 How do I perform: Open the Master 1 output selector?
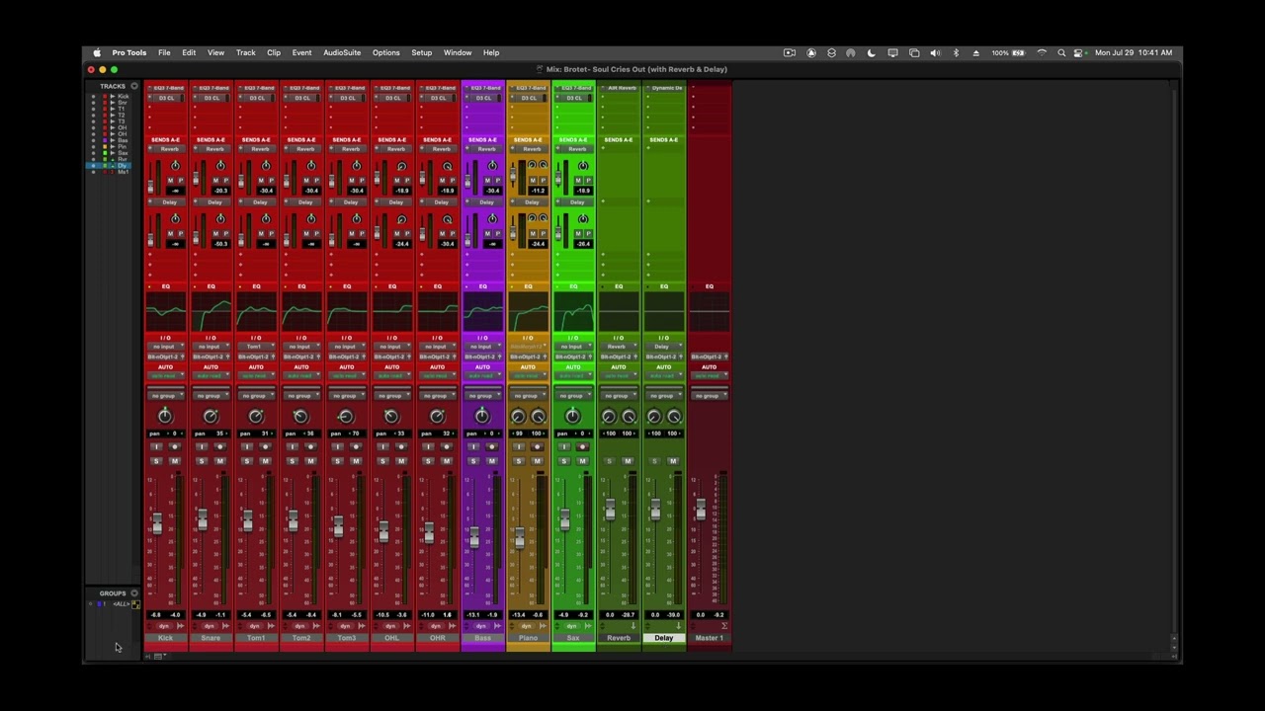pyautogui.click(x=709, y=356)
